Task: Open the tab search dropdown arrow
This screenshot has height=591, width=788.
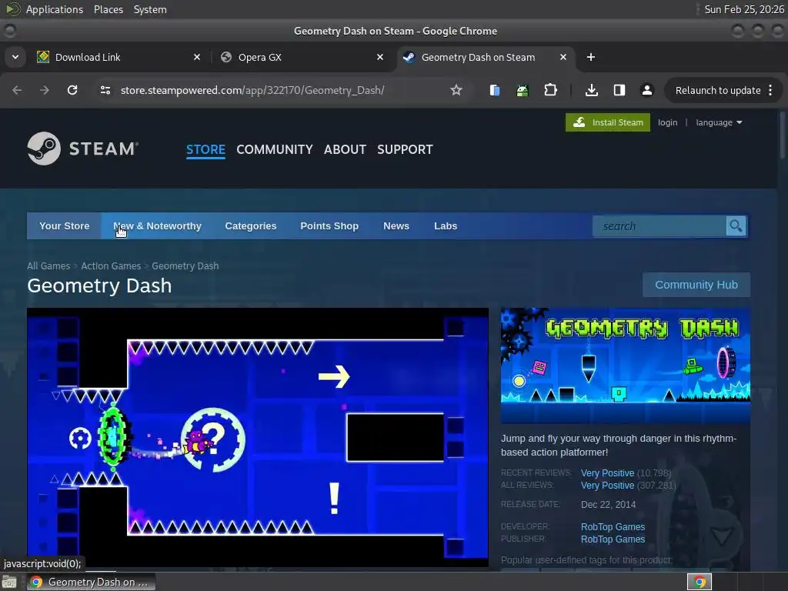Action: (15, 57)
